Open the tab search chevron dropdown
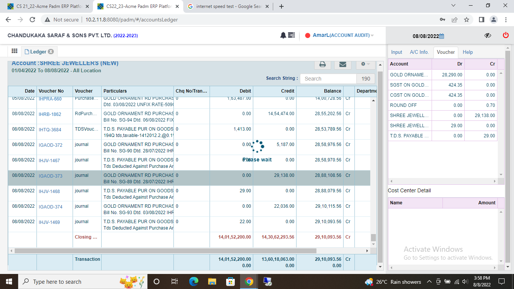The image size is (514, 289). point(453,6)
